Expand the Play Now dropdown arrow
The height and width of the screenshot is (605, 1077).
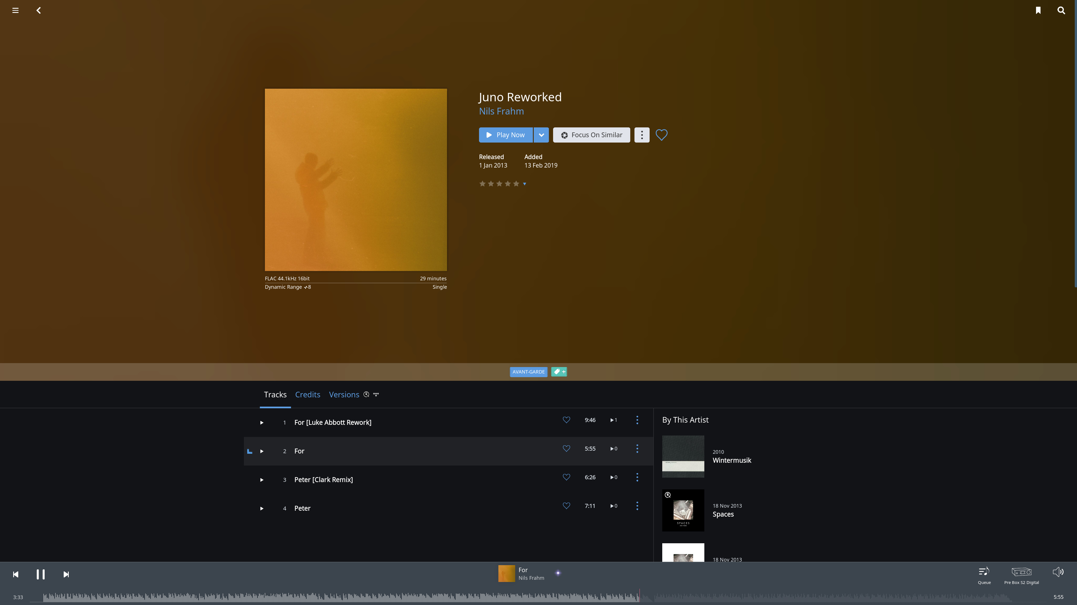click(x=541, y=135)
